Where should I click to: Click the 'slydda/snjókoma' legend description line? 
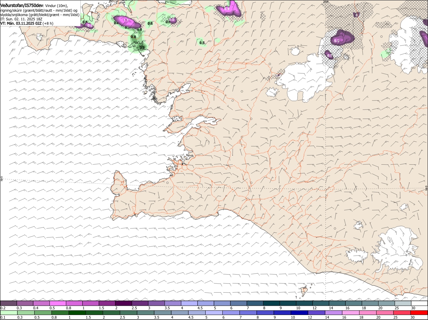(x=40, y=15)
